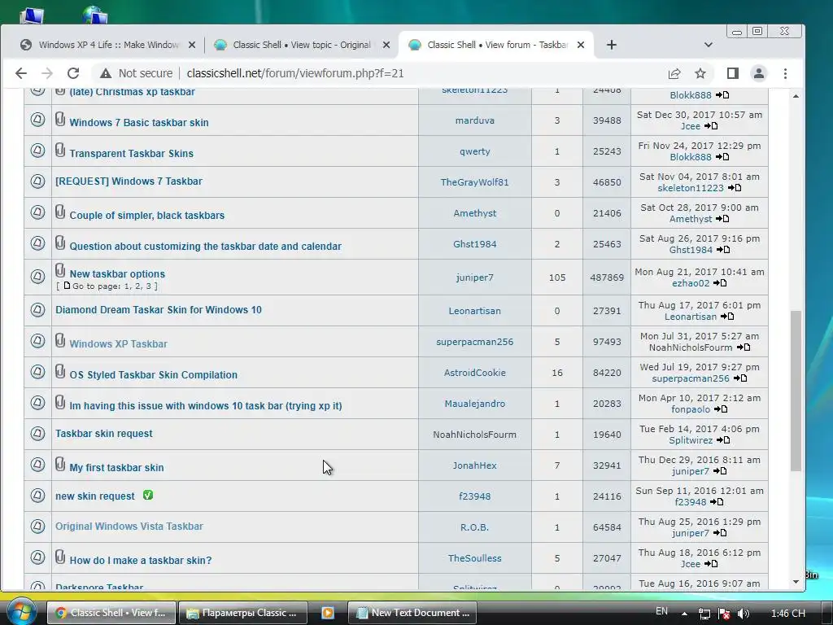The width and height of the screenshot is (833, 625).
Task: Open How do I make a taskbar skin topic
Action: [140, 560]
